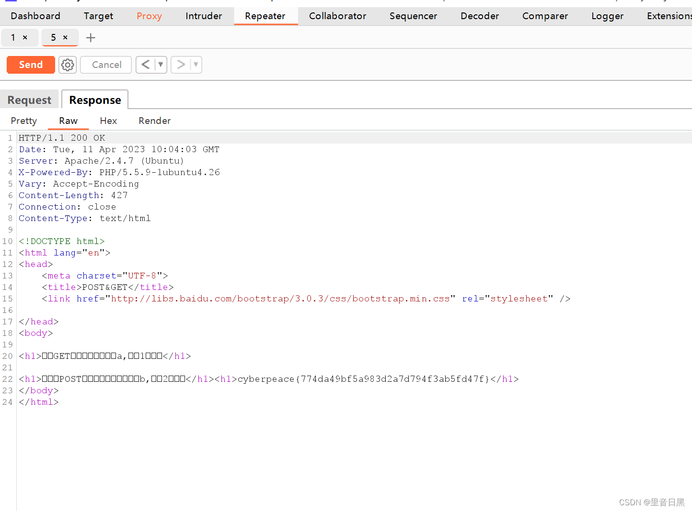Open the Extensions tab
The width and height of the screenshot is (692, 511).
click(669, 16)
